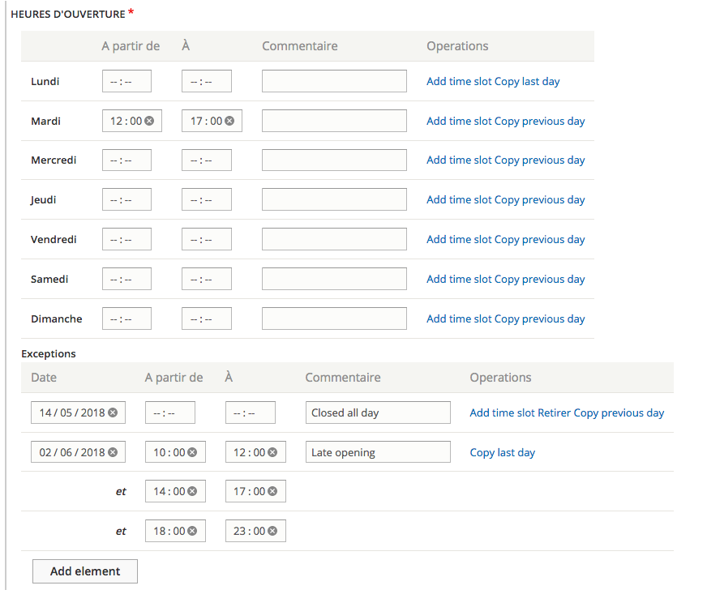Clear the 12:00 exception end time
Viewport: 707px width, 607px height.
pyautogui.click(x=272, y=452)
